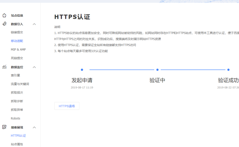The image size is (239, 147).
Task: Click the 验证中 step dot
Action: 157,70
